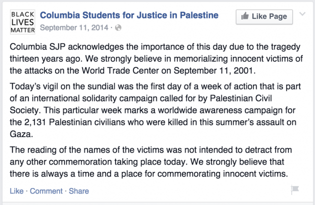315x205 pixels.
Task: Click 'Palestinian Civil' phrase in the post text
Action: pyautogui.click(x=241, y=98)
